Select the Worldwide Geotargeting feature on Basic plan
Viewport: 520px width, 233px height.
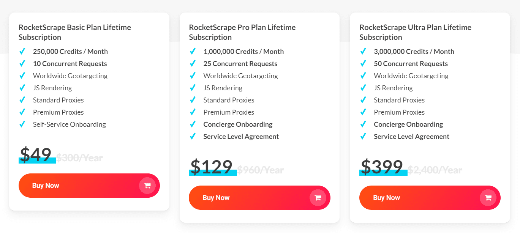[x=70, y=76]
